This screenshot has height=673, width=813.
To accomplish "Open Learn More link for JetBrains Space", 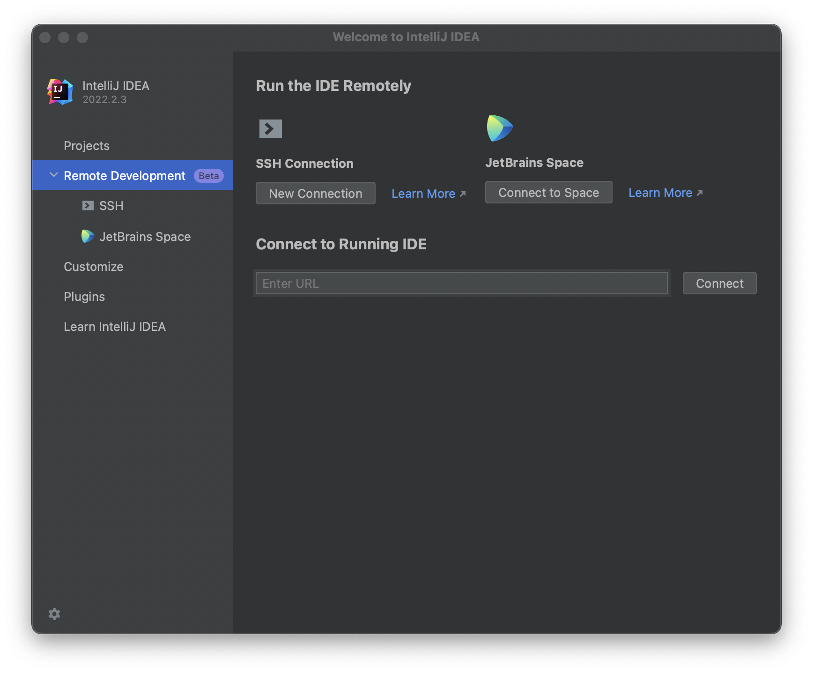I will [665, 193].
